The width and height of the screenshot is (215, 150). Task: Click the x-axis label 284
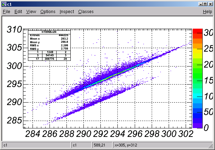click(x=33, y=134)
